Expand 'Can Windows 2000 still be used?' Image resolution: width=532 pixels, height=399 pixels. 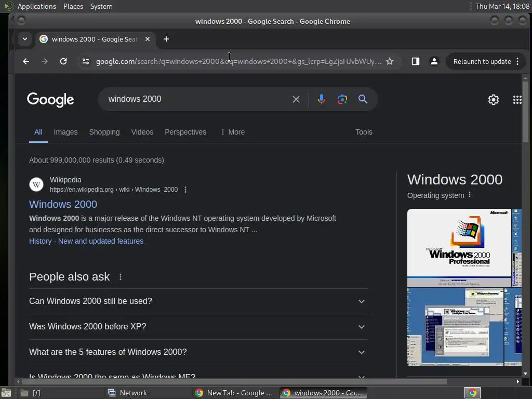(198, 301)
